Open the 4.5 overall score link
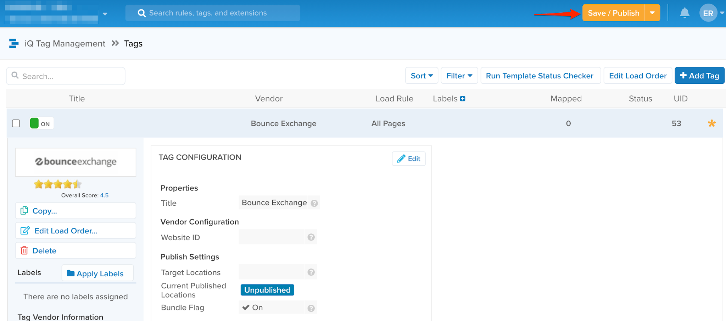This screenshot has height=321, width=726. click(x=104, y=195)
